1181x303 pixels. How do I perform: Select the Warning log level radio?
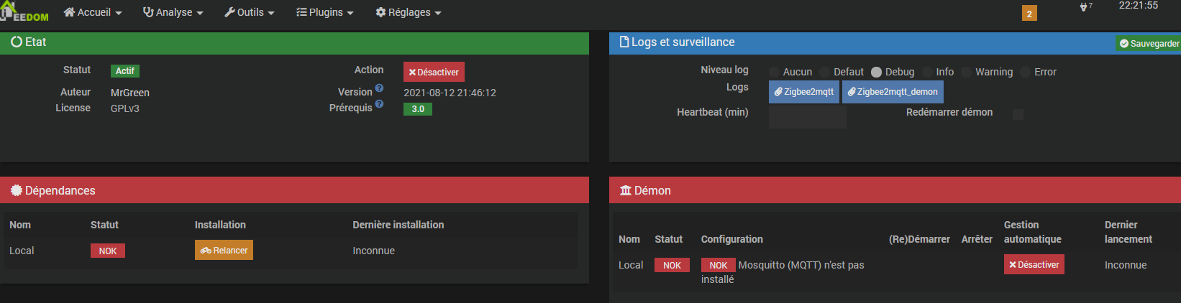[x=967, y=72]
